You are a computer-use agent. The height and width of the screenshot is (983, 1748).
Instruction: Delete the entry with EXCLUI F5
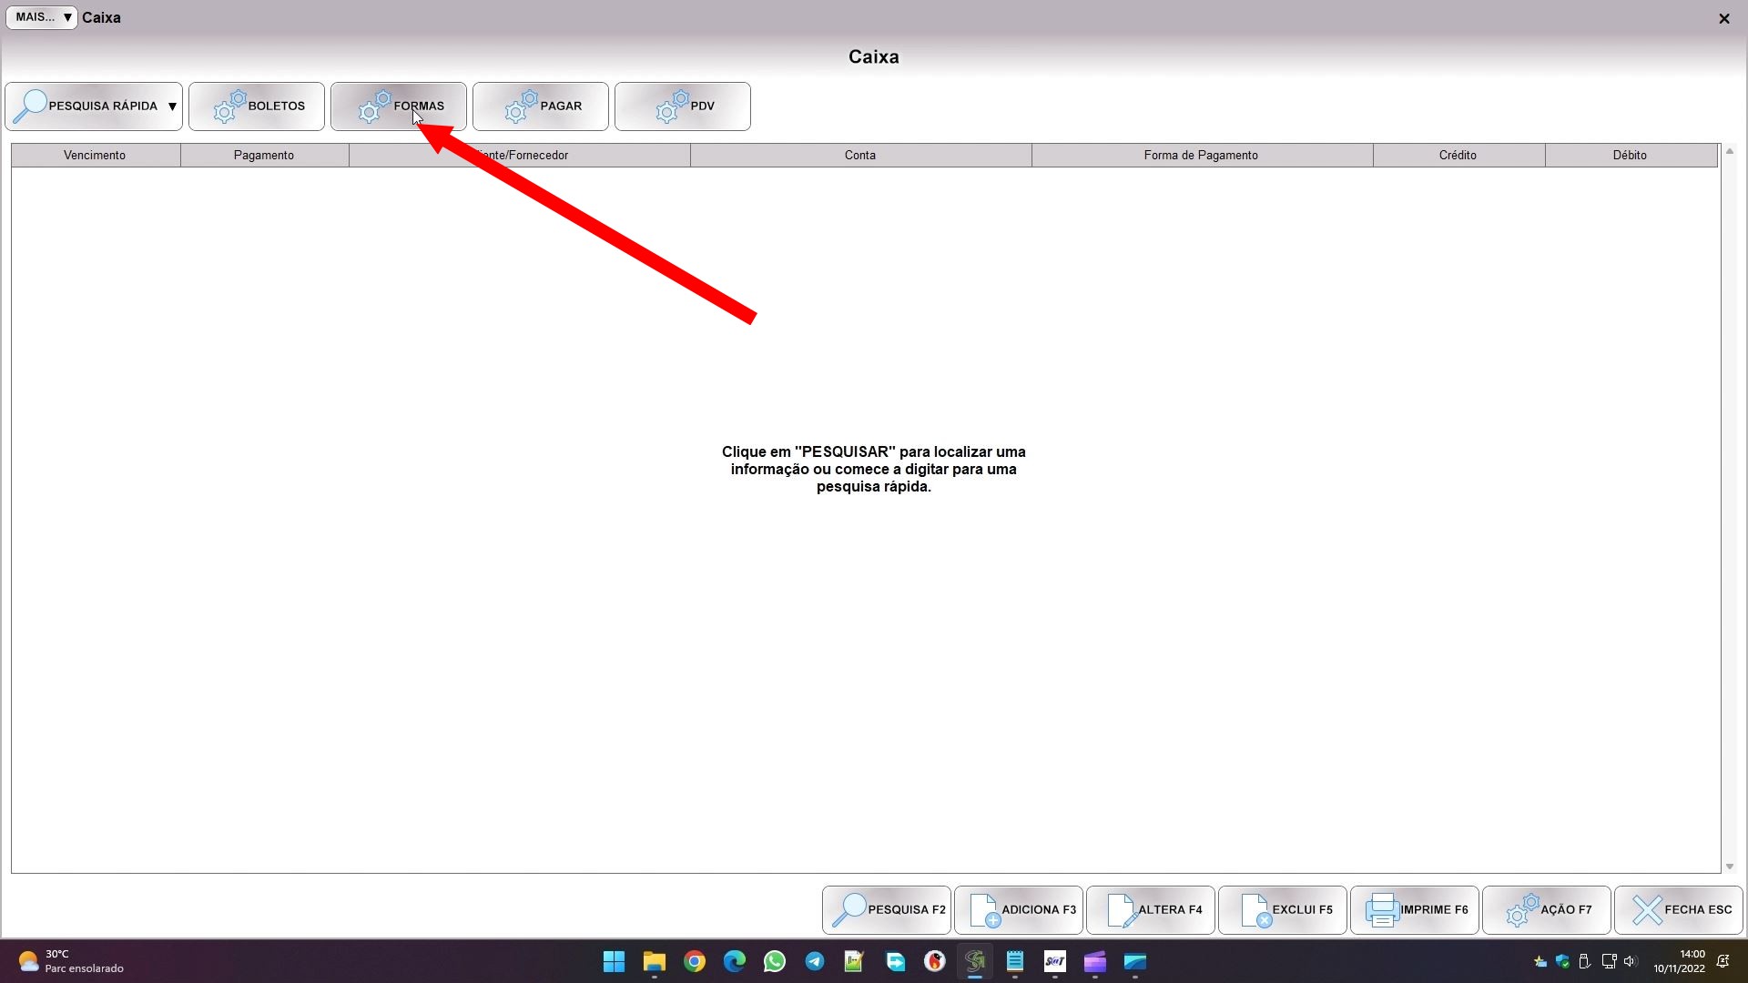(x=1283, y=909)
